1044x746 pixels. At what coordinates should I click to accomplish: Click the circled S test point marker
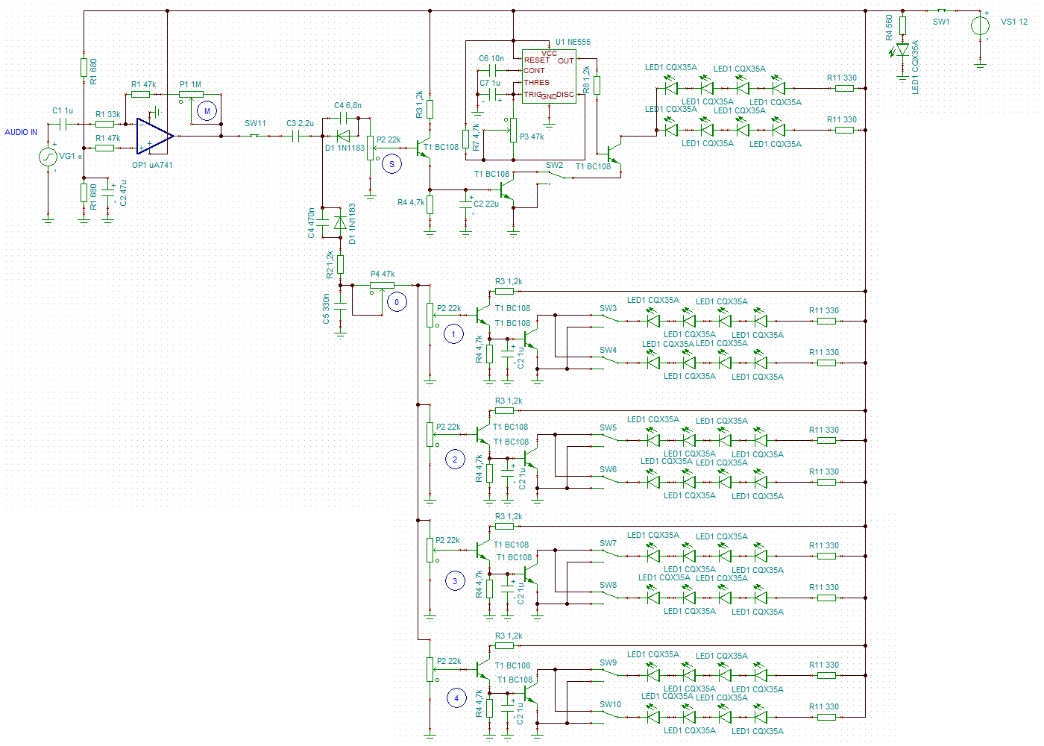click(391, 164)
